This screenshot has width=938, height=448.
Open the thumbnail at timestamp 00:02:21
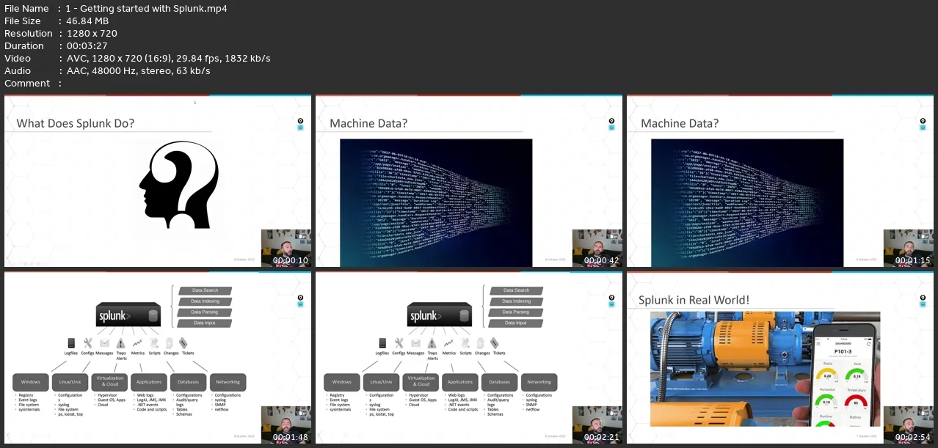pyautogui.click(x=469, y=358)
